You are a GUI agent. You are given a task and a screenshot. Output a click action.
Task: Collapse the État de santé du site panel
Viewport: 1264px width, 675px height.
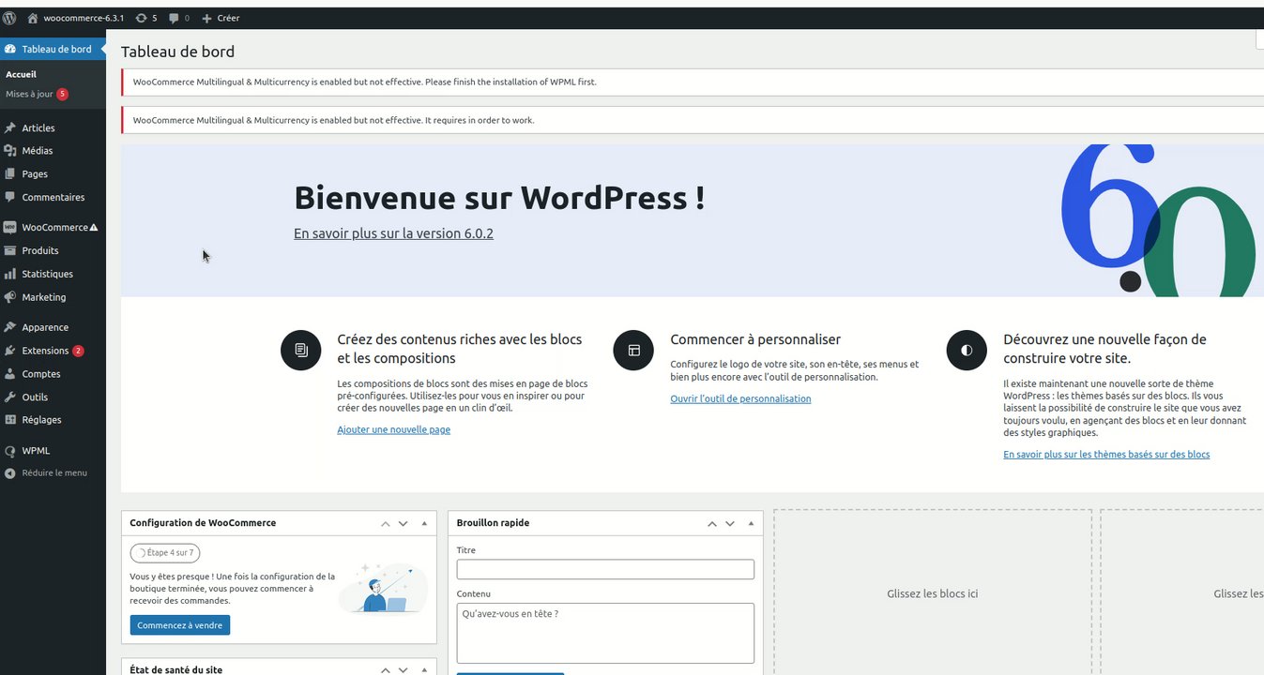tap(424, 670)
